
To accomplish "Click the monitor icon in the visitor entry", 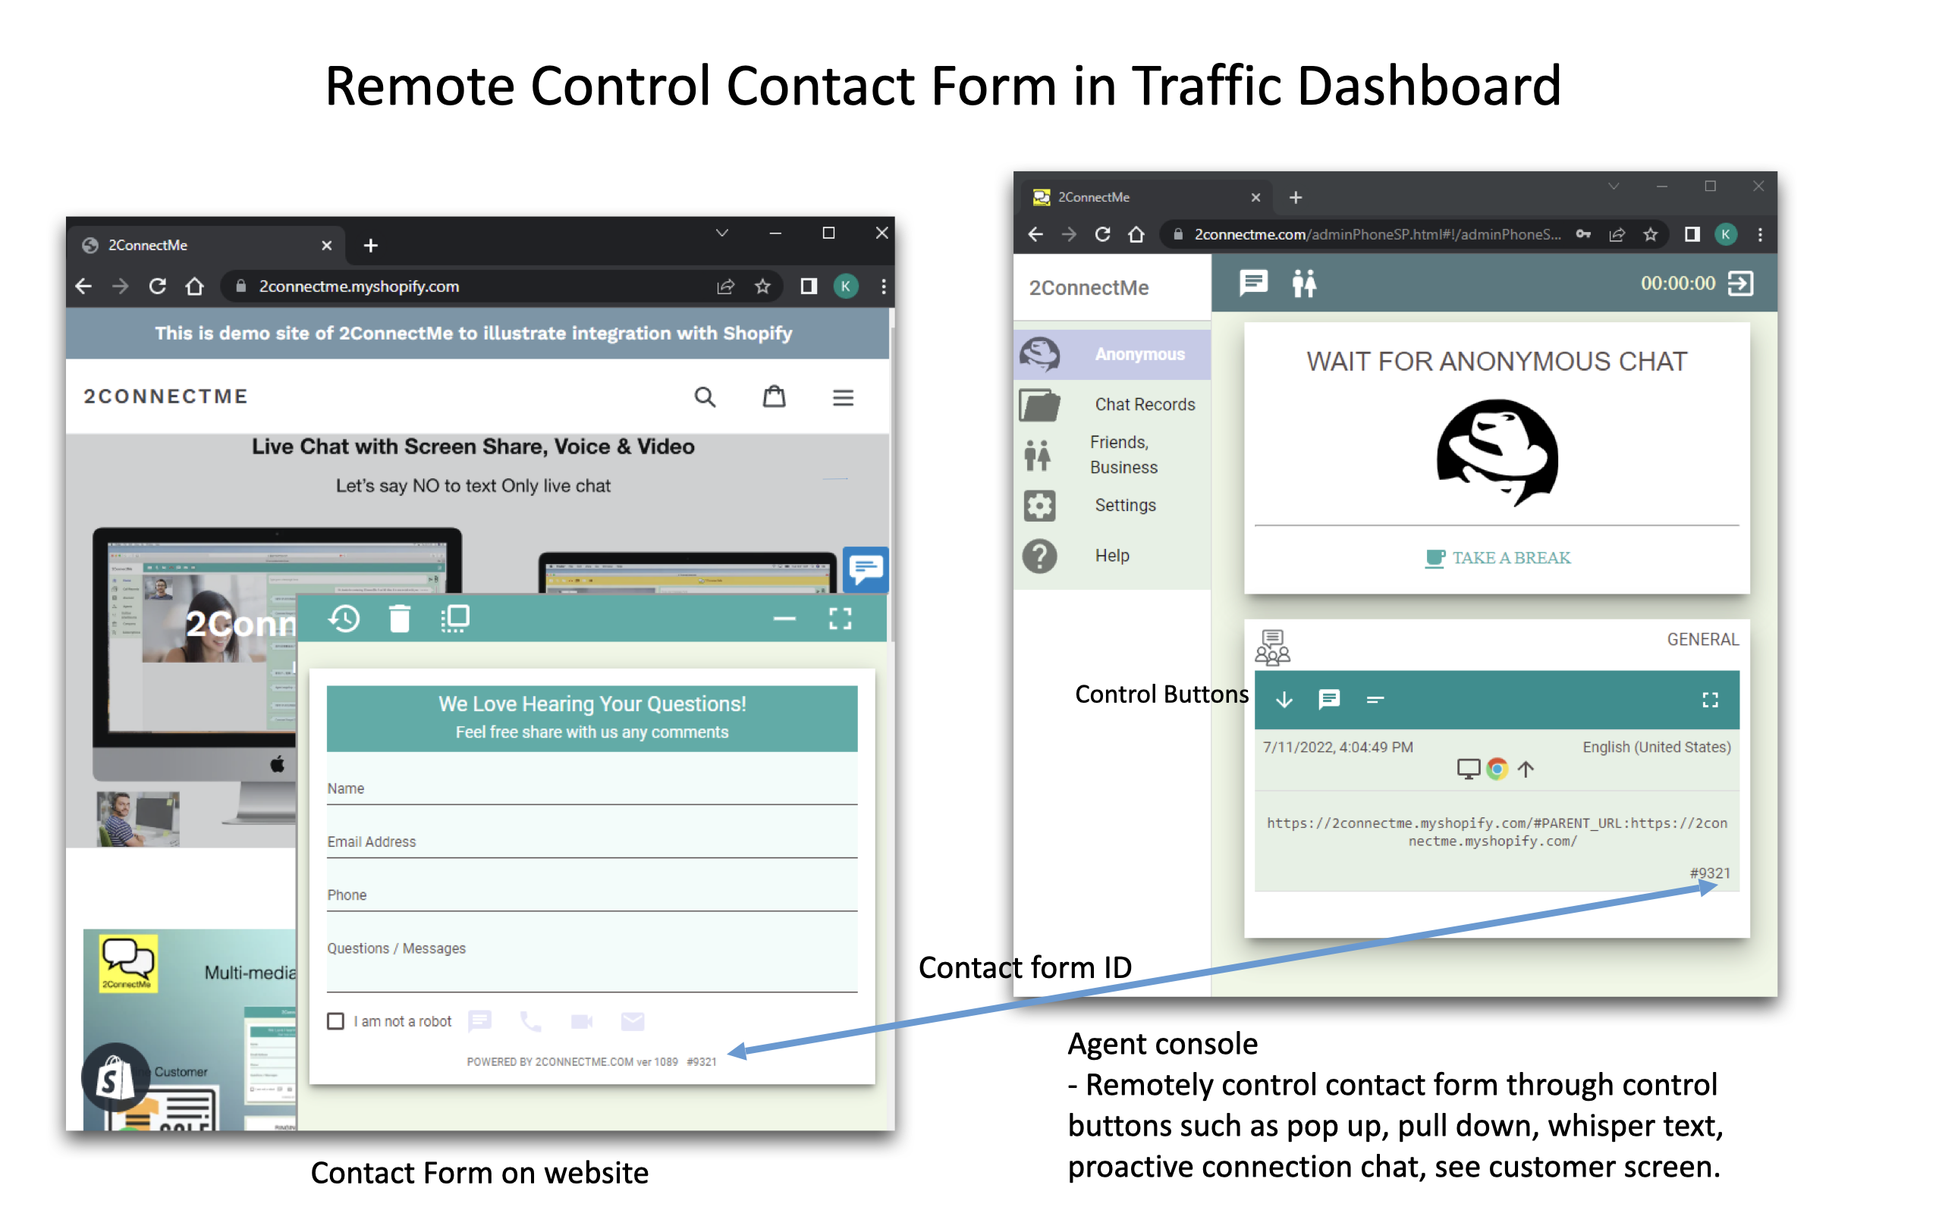I will 1468,769.
